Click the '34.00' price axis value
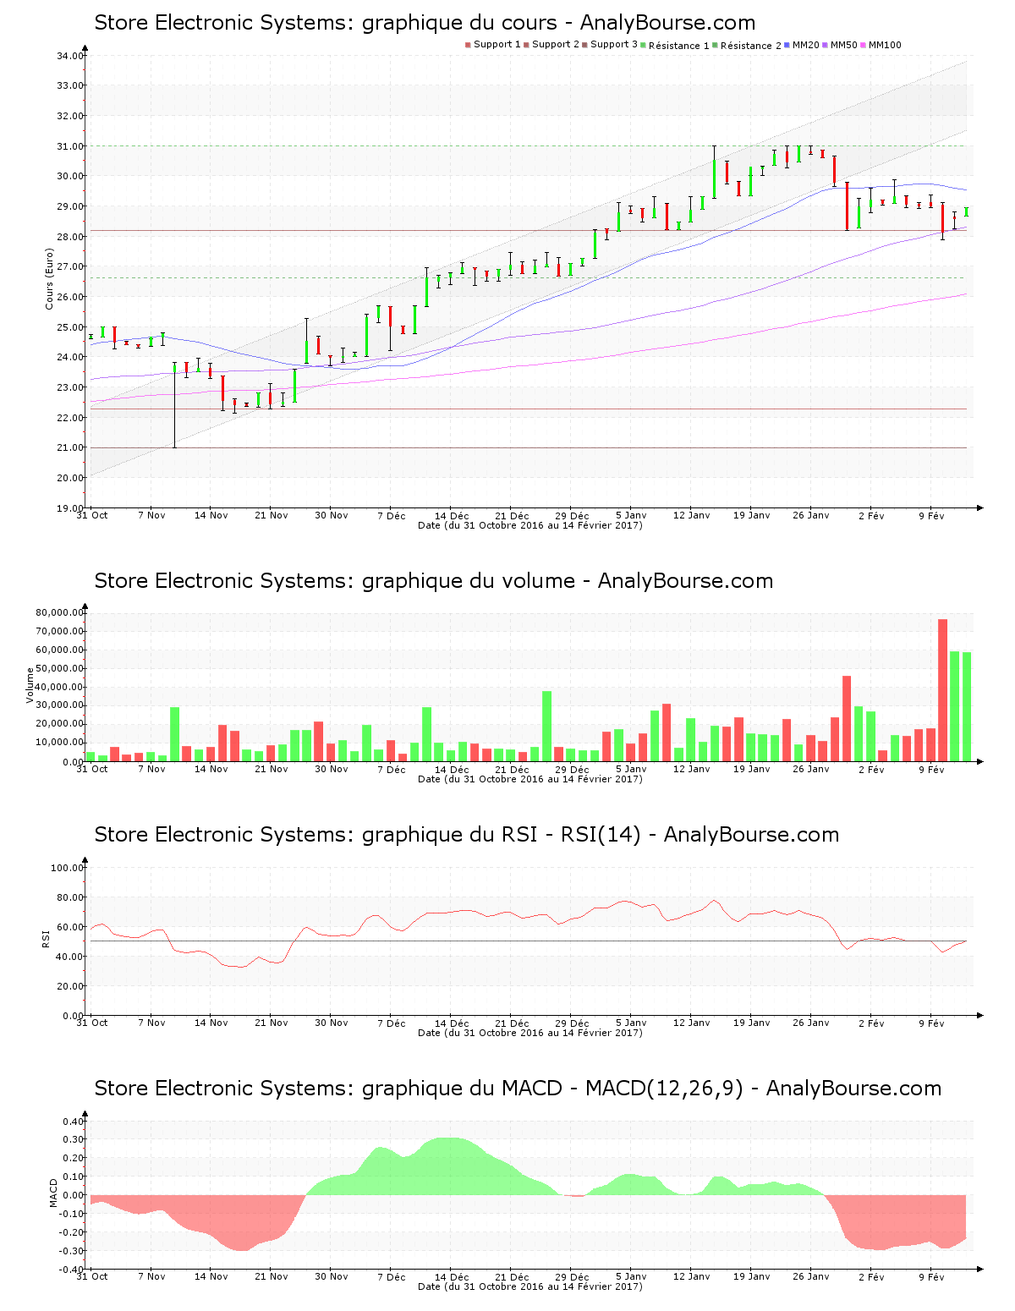 pyautogui.click(x=70, y=56)
